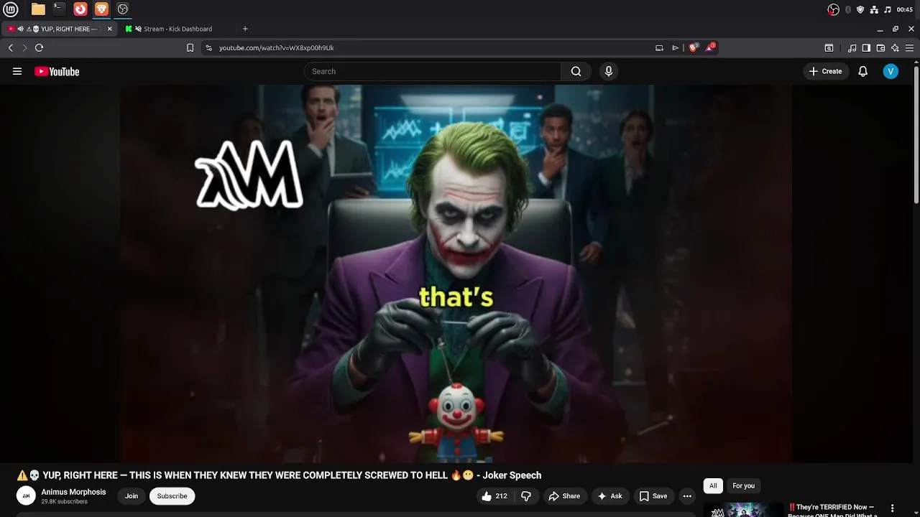This screenshot has height=517, width=920.
Task: Click the send/share arrow in address bar
Action: click(x=675, y=47)
